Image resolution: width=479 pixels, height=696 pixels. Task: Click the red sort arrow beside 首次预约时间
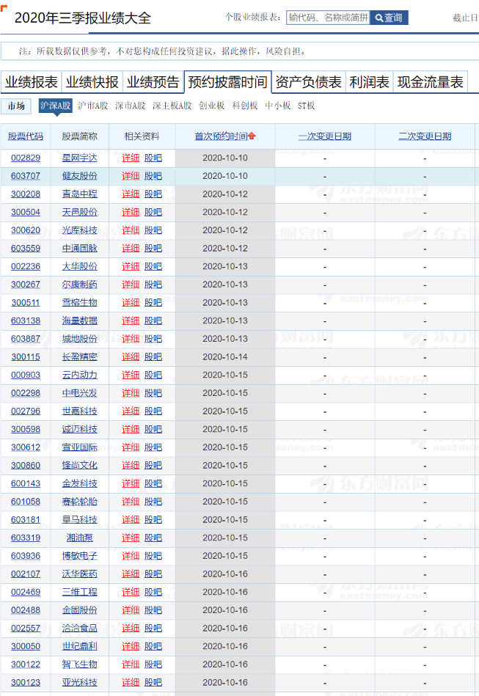click(252, 136)
